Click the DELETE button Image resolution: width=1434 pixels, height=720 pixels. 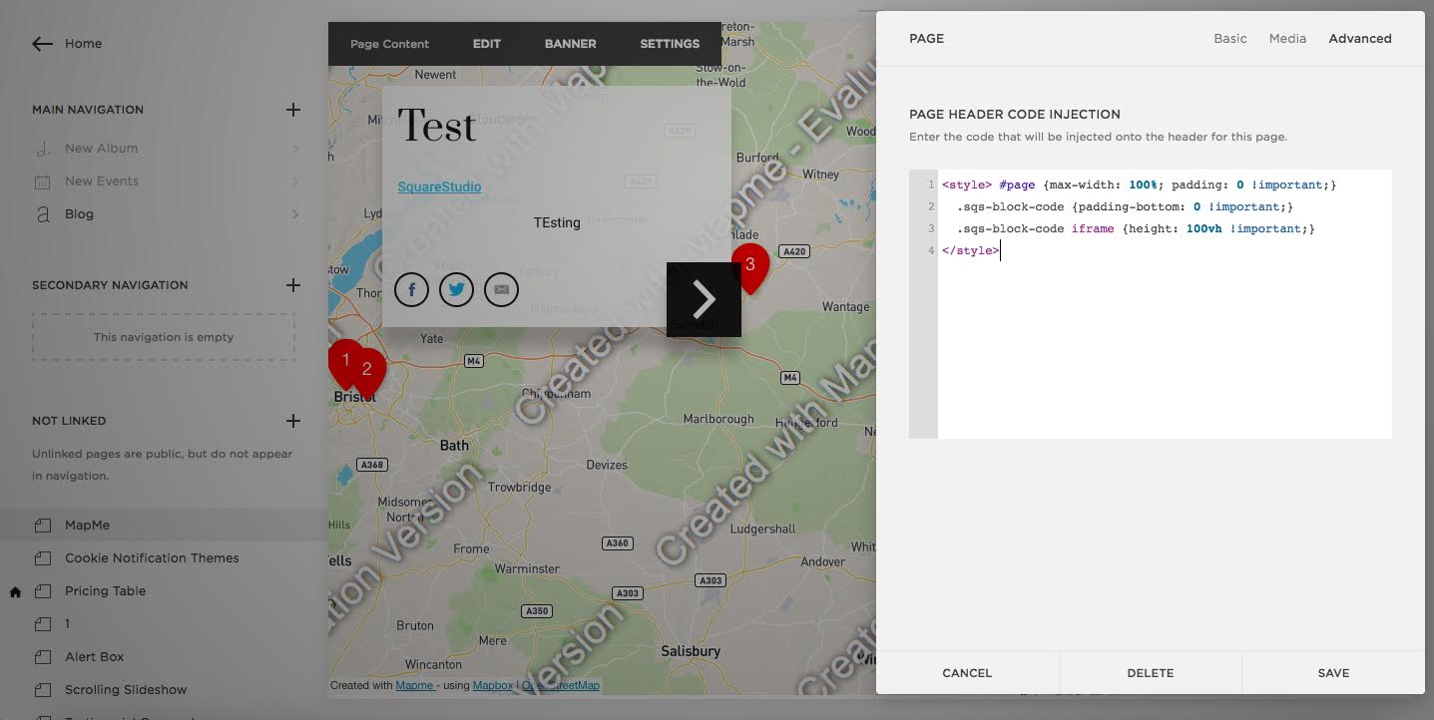[1151, 673]
